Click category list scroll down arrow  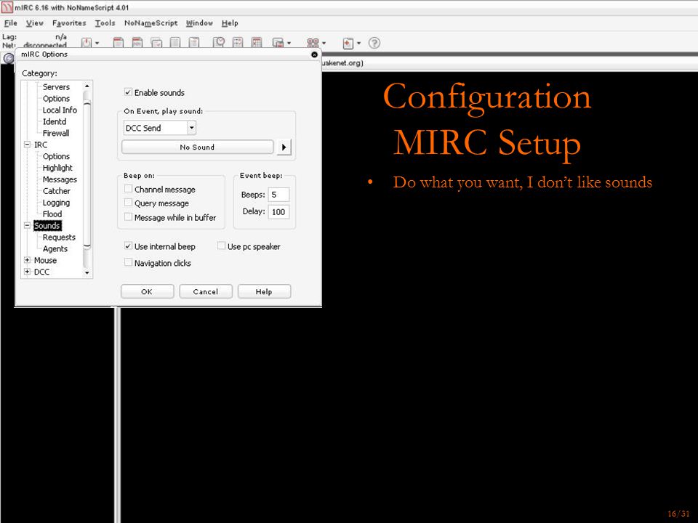[87, 272]
